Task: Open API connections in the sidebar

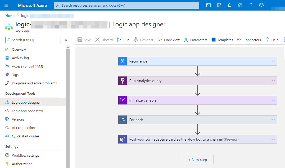Action: (x=24, y=128)
